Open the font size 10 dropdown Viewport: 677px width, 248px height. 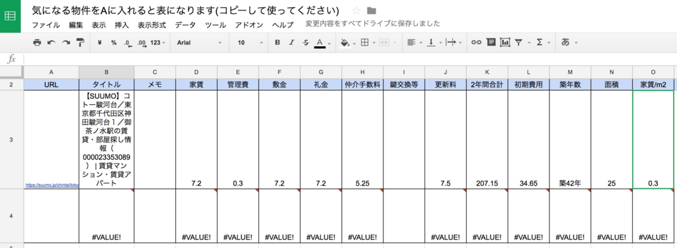[249, 43]
